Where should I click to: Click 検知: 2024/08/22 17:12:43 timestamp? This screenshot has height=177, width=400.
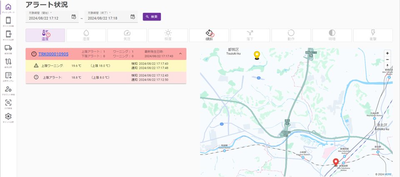(x=150, y=75)
